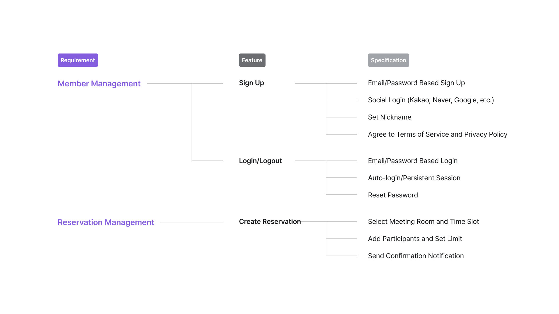Click Email/Password Based Login specification
The height and width of the screenshot is (314, 559).
tap(413, 161)
